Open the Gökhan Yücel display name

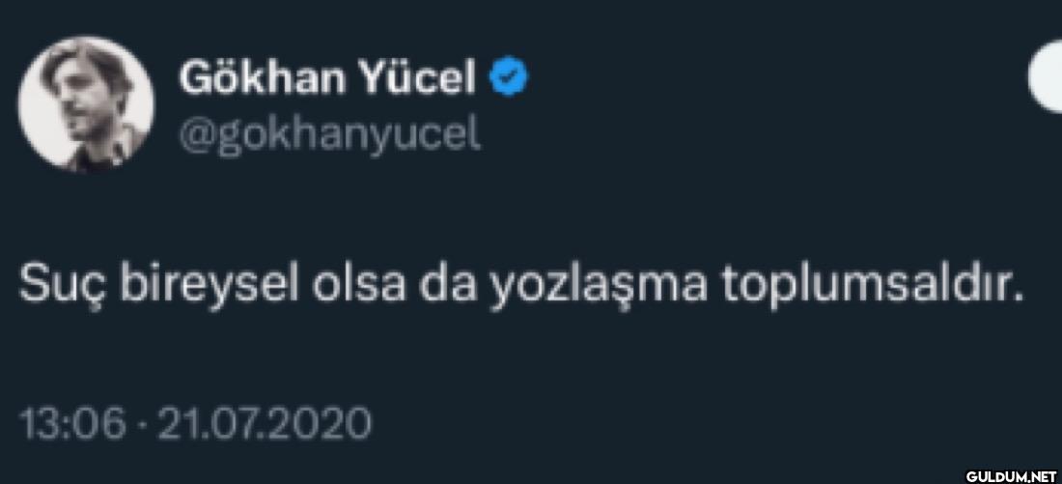tap(328, 78)
